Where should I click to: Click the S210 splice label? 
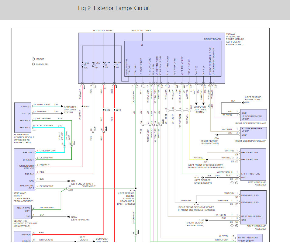pos(118,110)
